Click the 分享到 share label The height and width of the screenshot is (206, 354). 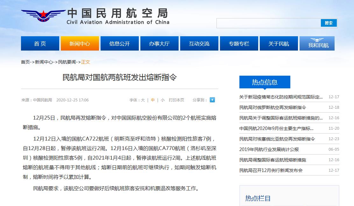pos(200,100)
